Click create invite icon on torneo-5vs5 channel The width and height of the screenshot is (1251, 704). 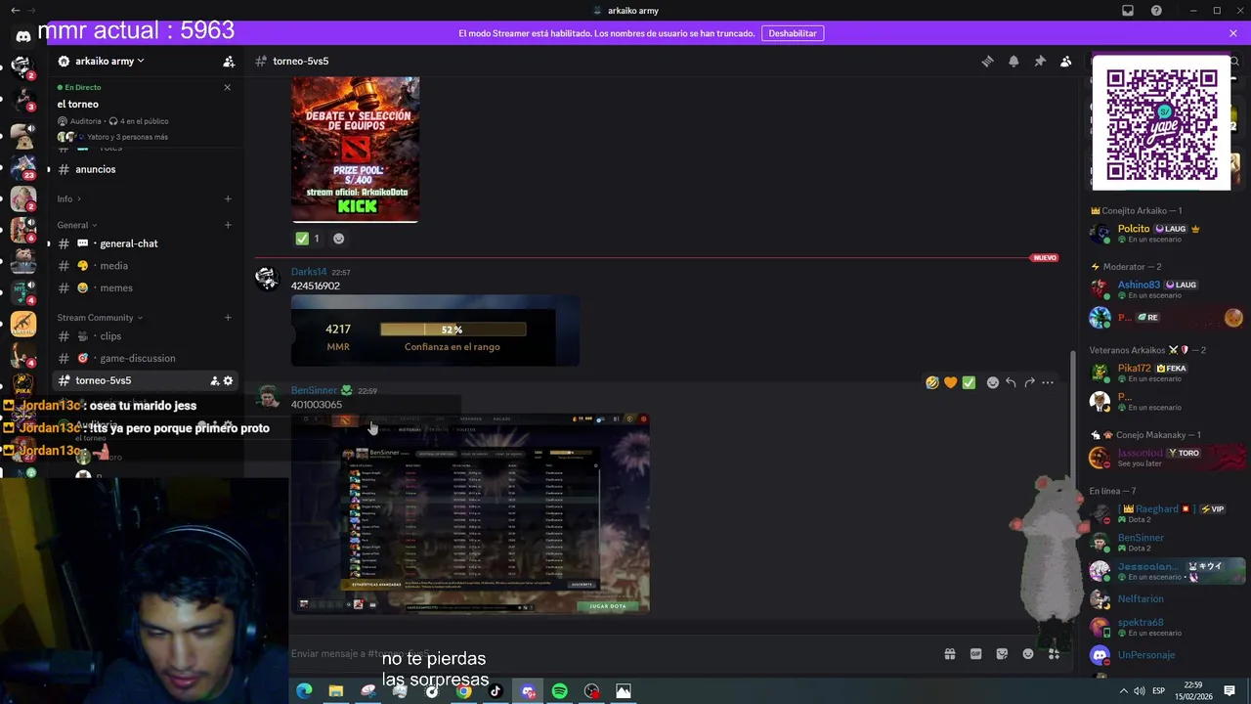click(215, 380)
